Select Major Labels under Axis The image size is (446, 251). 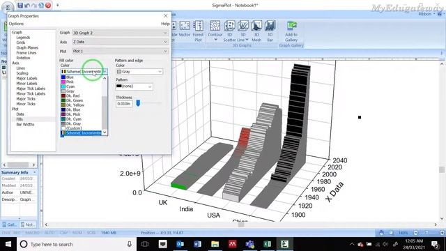tap(26, 78)
